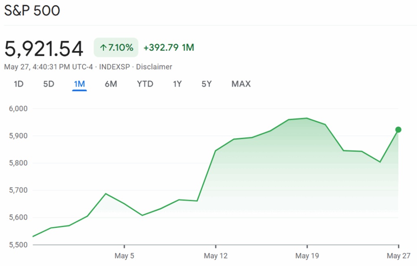The image size is (417, 266).
Task: Select the 1D time range tab
Action: (x=19, y=84)
